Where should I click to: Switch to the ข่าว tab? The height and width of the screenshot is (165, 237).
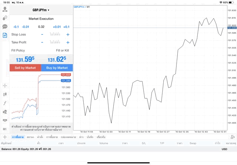(81, 137)
